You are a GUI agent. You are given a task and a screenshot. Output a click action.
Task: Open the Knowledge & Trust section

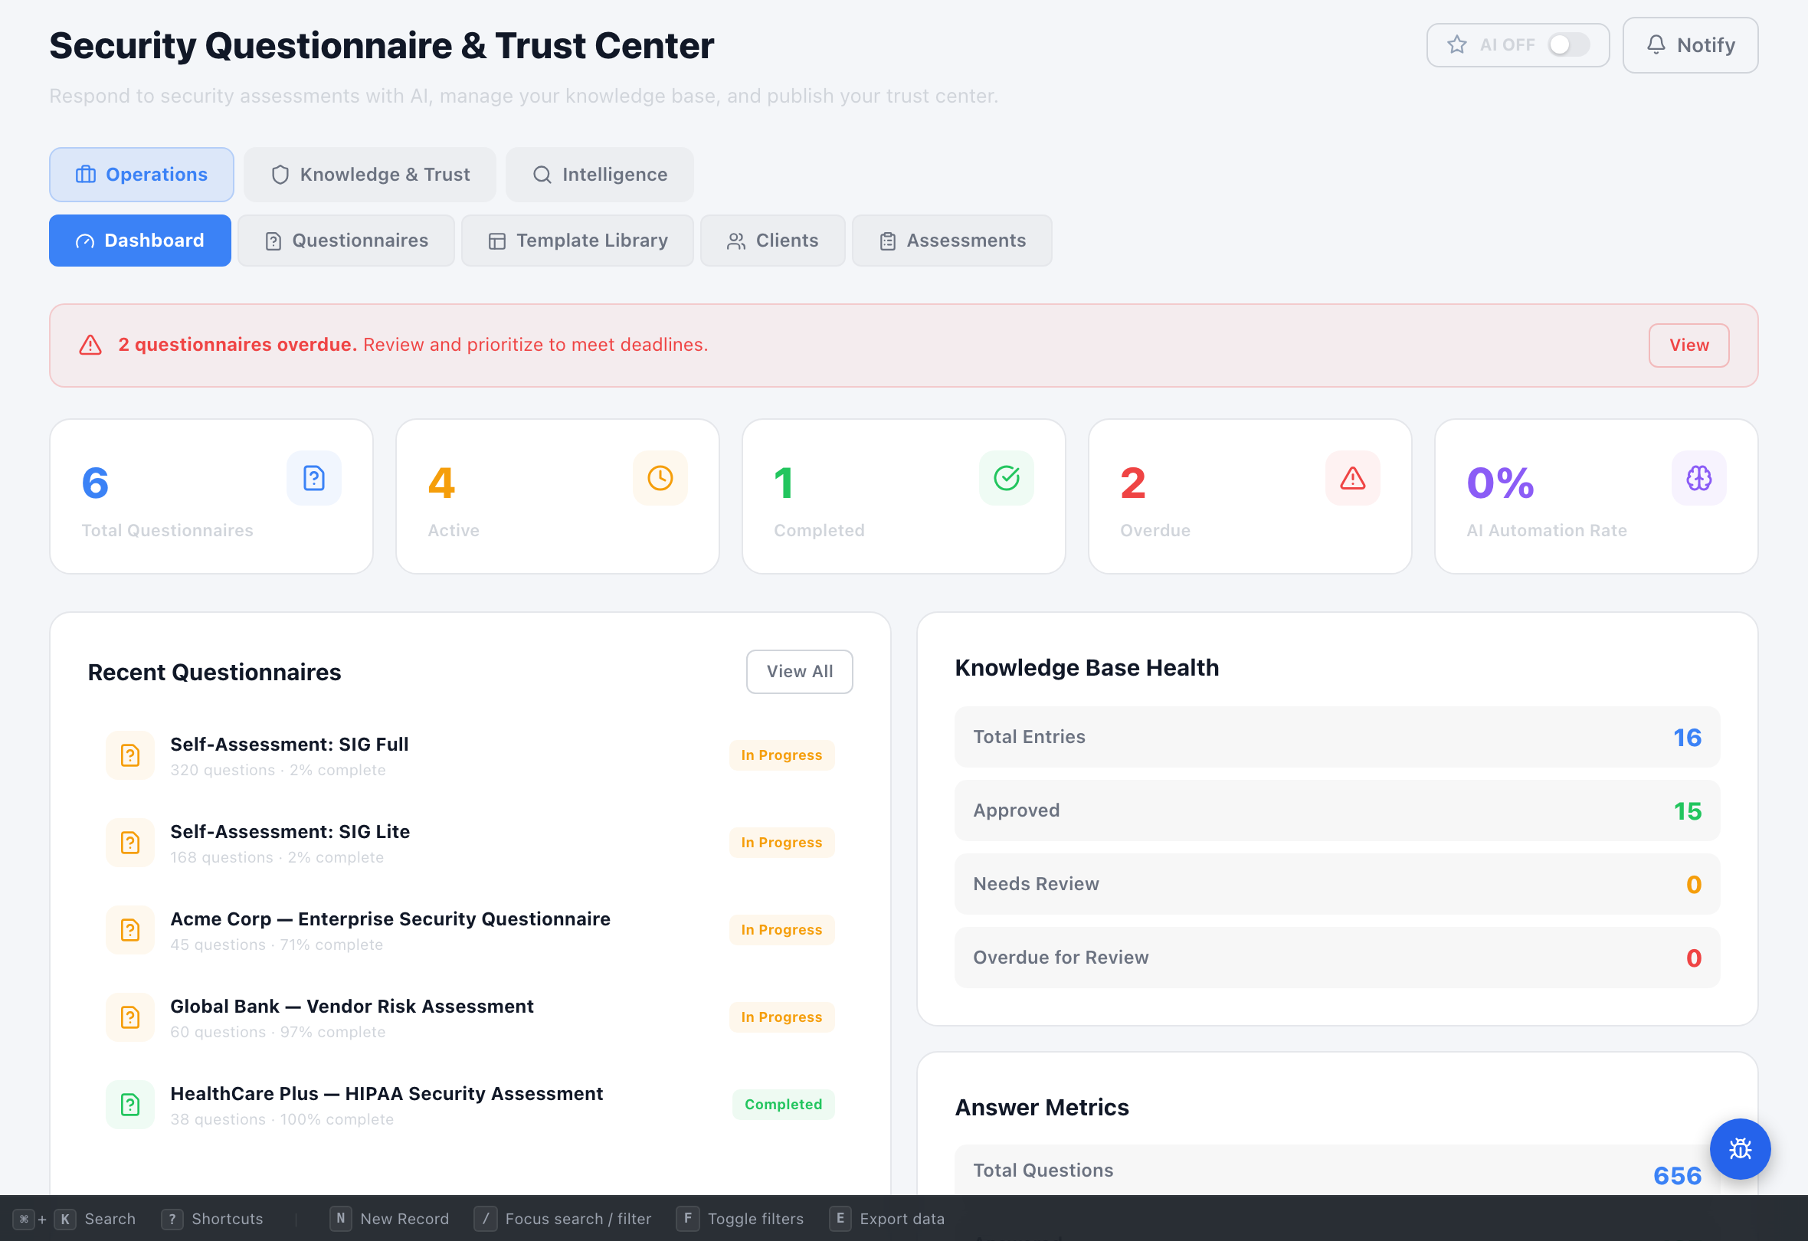(x=369, y=175)
